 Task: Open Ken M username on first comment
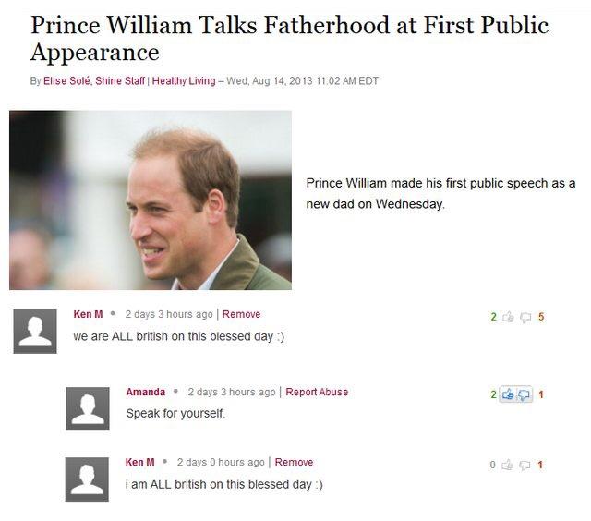88,314
